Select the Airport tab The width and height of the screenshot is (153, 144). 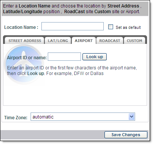tap(84, 40)
